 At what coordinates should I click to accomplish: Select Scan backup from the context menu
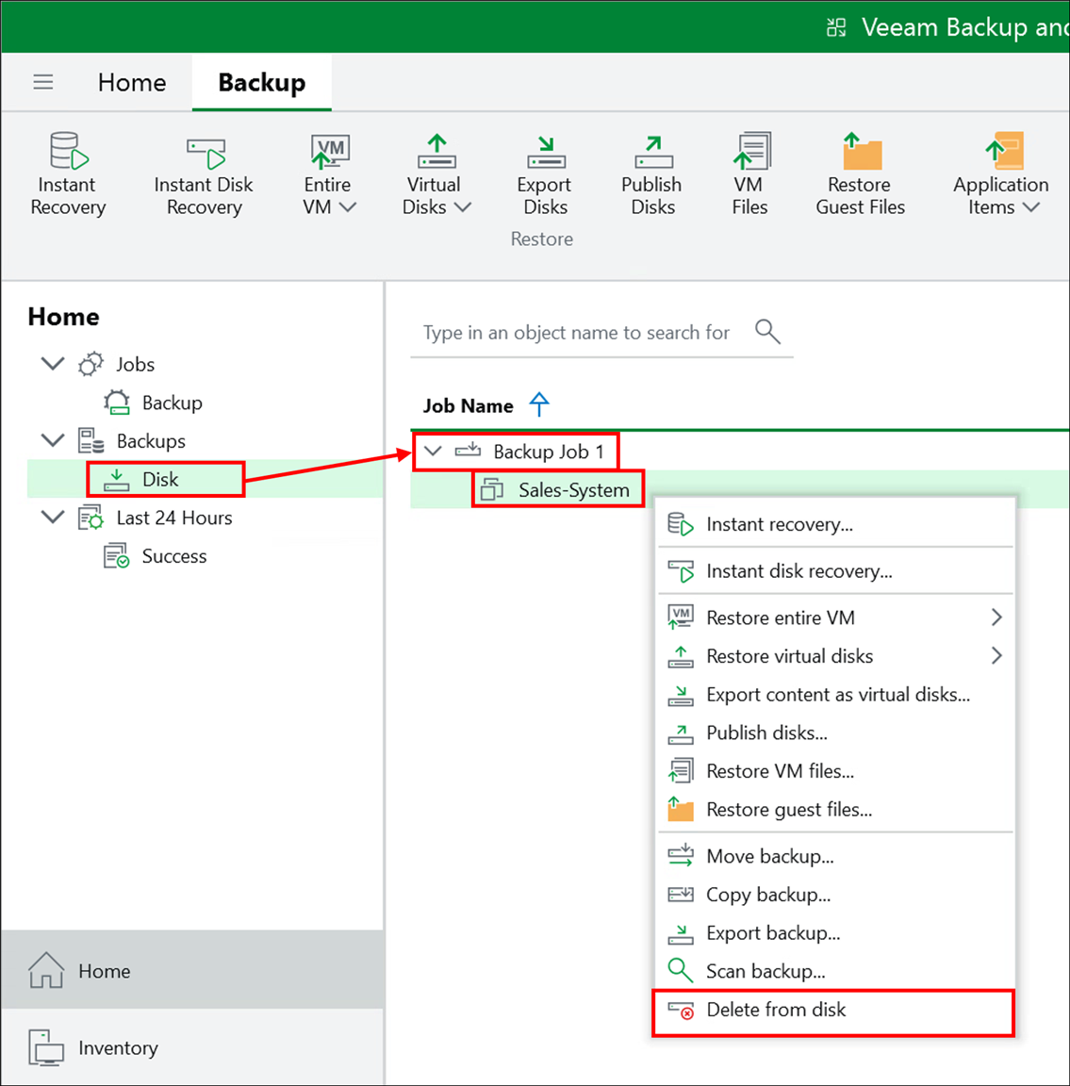(767, 970)
